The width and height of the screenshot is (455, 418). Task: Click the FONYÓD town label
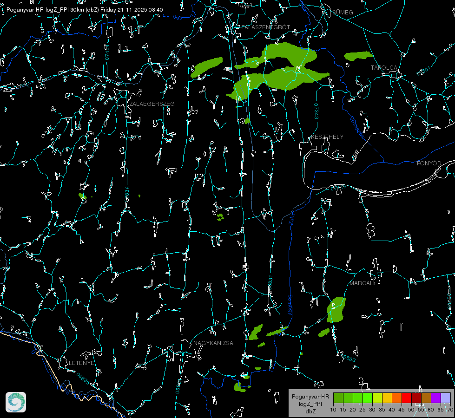pos(429,163)
